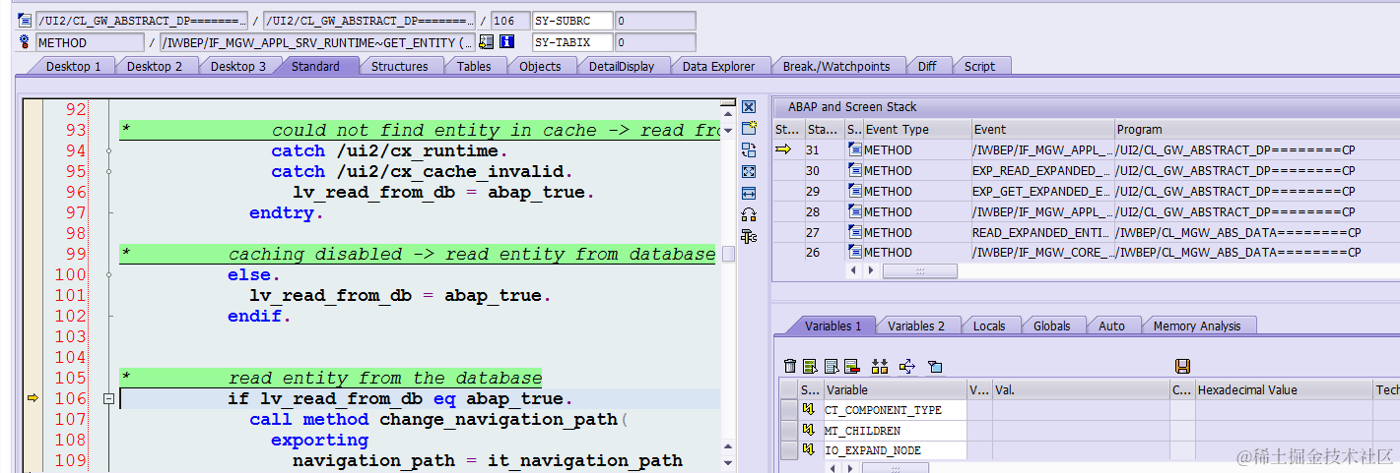Click the Variable column header

tap(895, 390)
